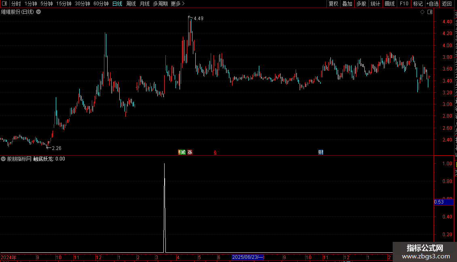Click the 2.26 low price label

[57, 148]
